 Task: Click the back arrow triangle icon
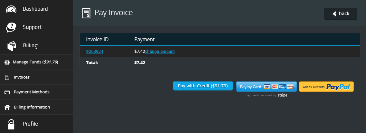(334, 14)
